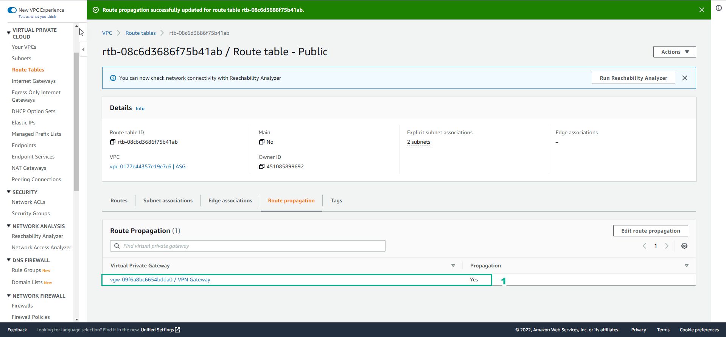Click Run Reachability Analyzer button
Viewport: 726px width, 337px height.
[x=633, y=78]
